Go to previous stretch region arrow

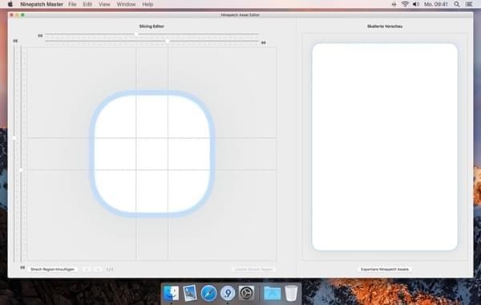click(87, 270)
